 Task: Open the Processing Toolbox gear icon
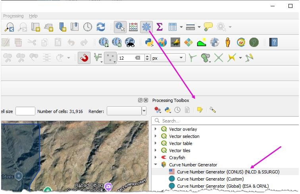[x=146, y=27]
